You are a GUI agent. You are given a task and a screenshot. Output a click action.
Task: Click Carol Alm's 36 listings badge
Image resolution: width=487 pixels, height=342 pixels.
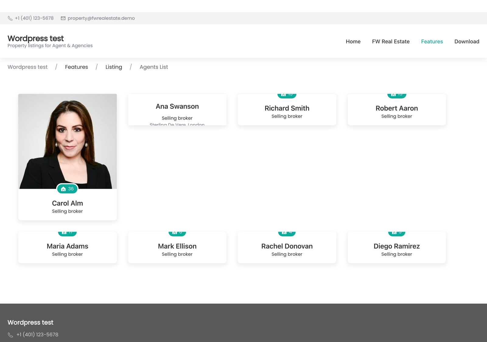coord(67,189)
